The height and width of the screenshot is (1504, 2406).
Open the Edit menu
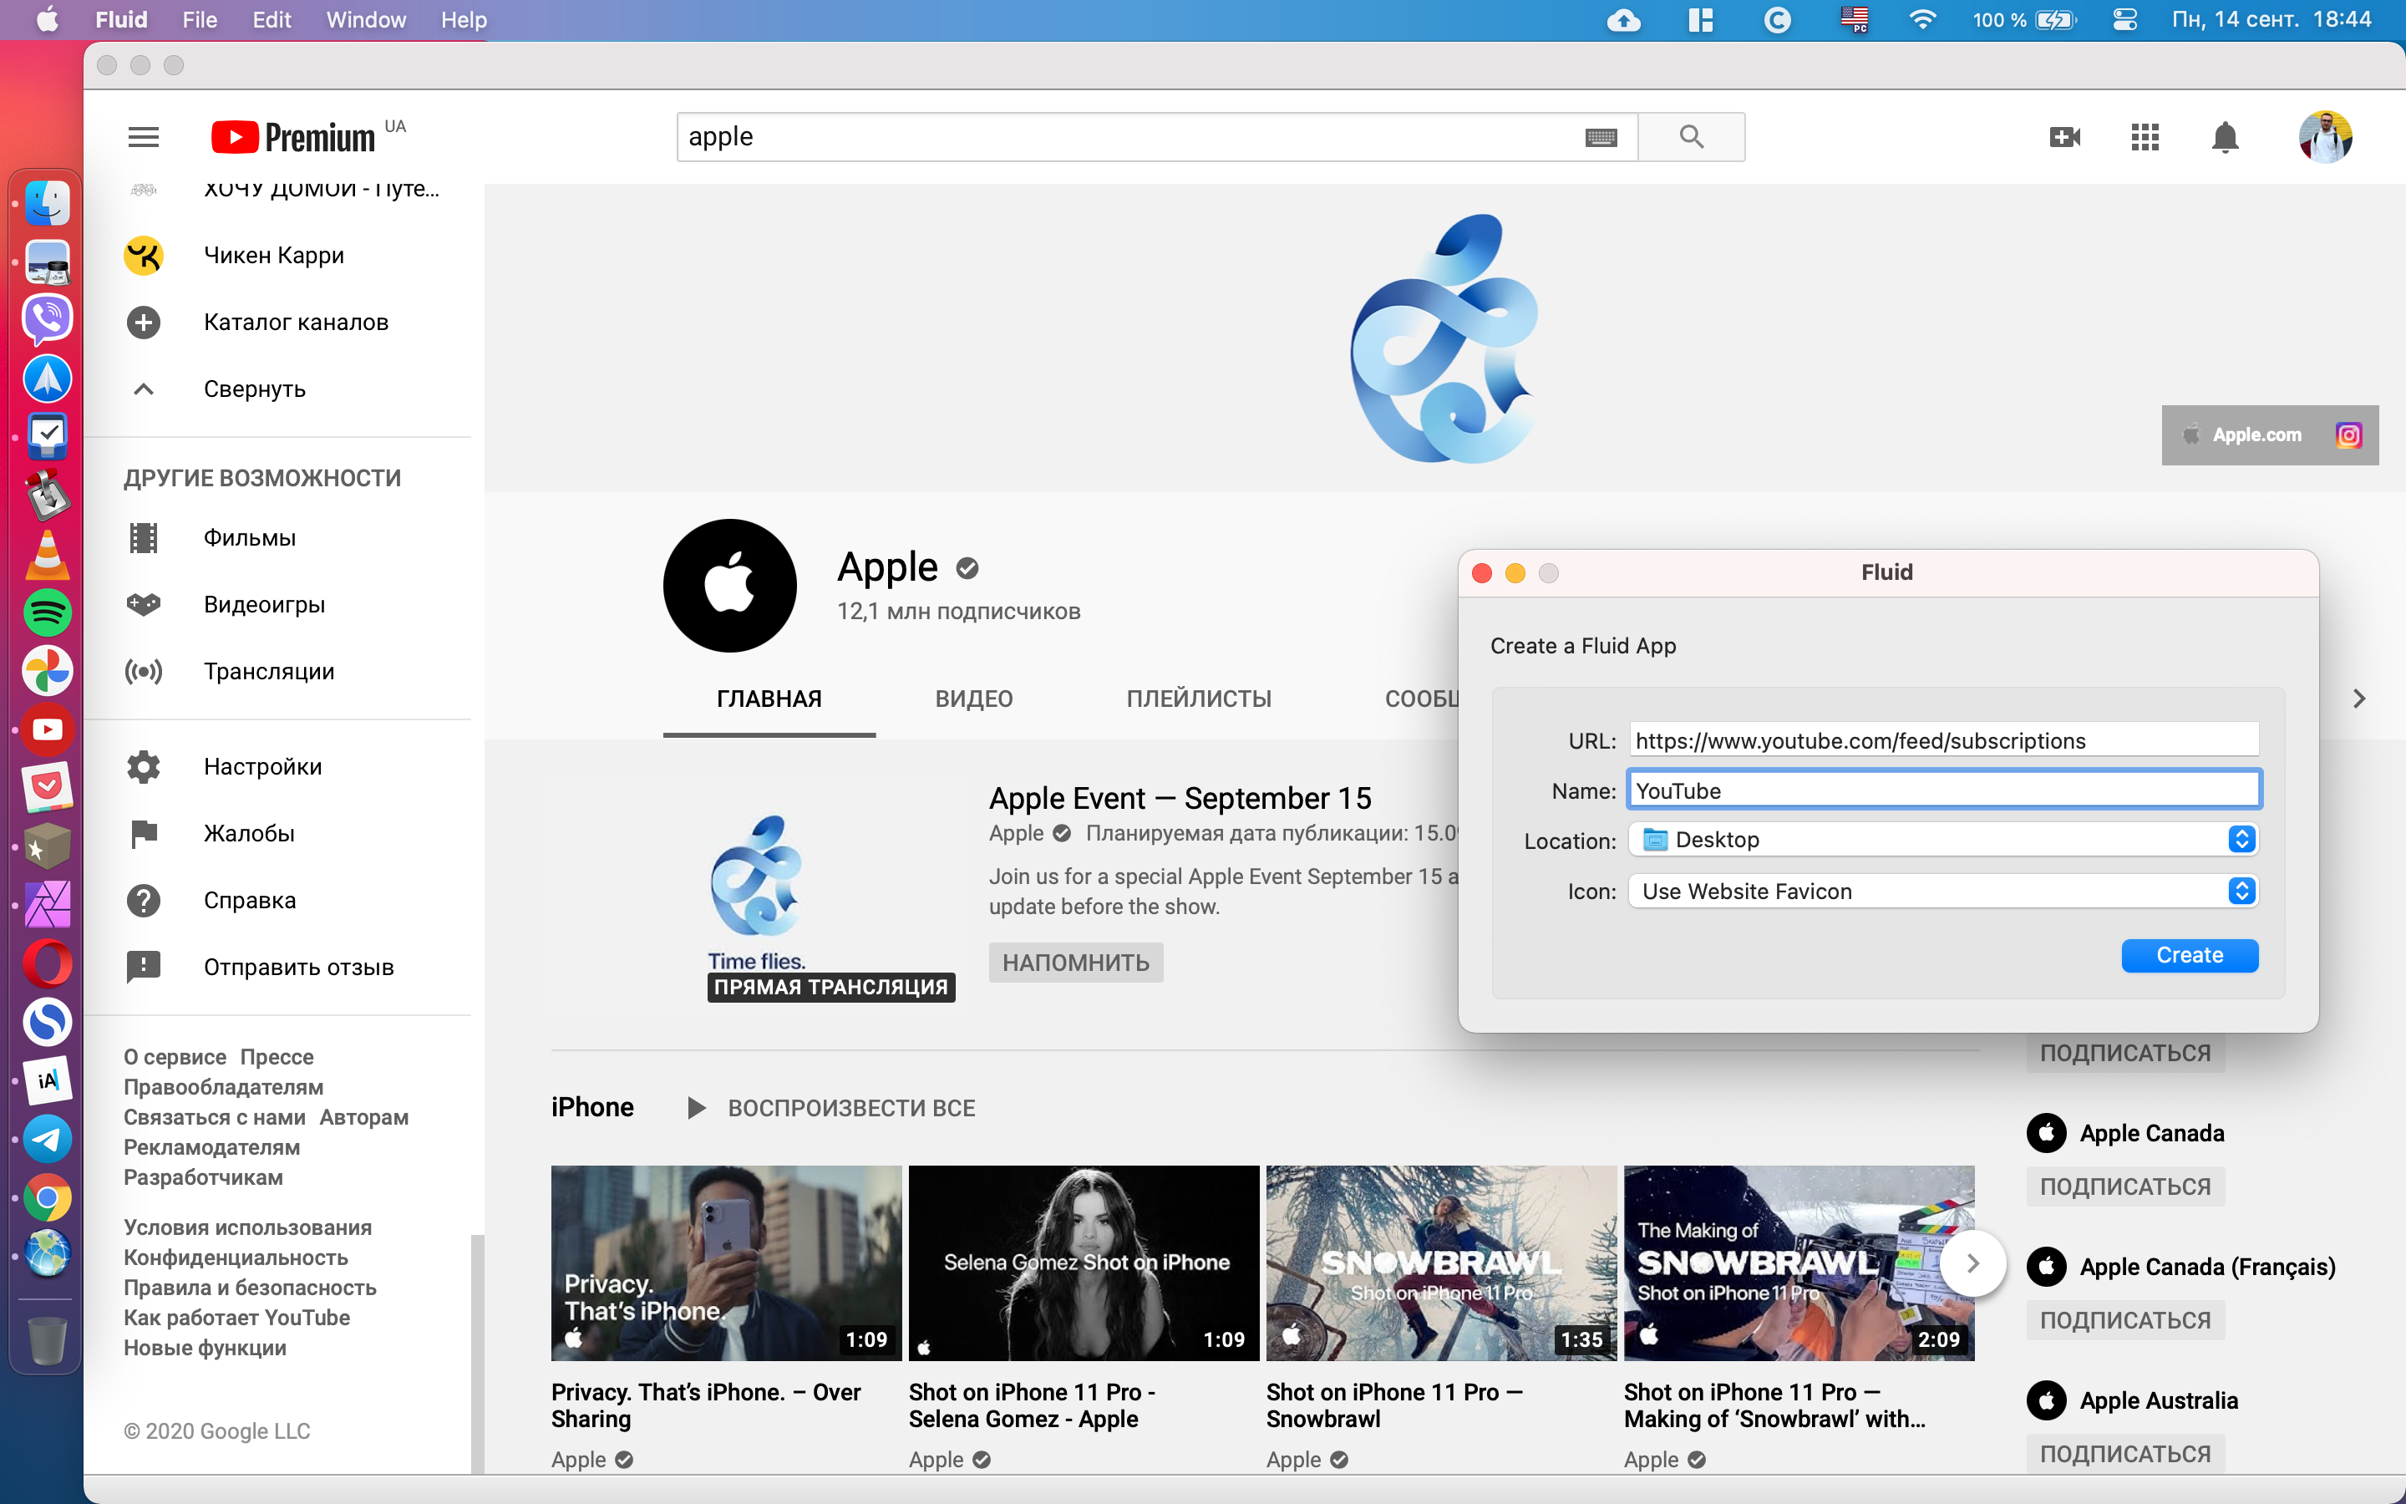pyautogui.click(x=272, y=20)
